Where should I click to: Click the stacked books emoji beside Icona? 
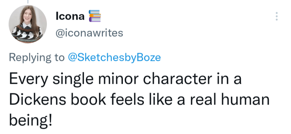(94, 16)
